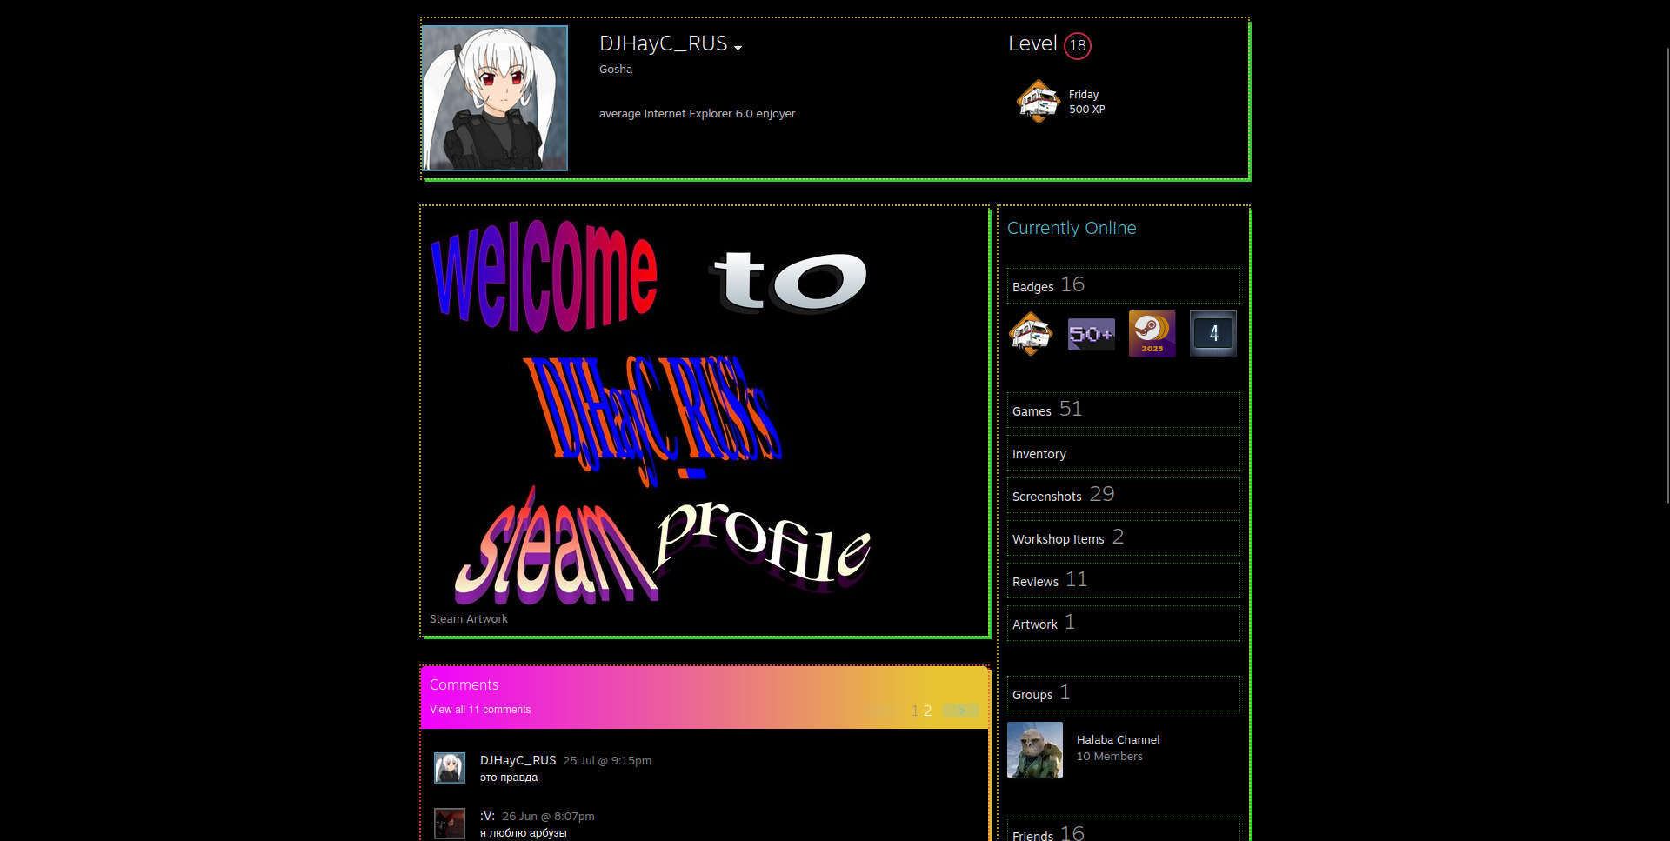Viewport: 1670px width, 841px height.
Task: Click the Steam Artwork caption
Action: (x=468, y=619)
